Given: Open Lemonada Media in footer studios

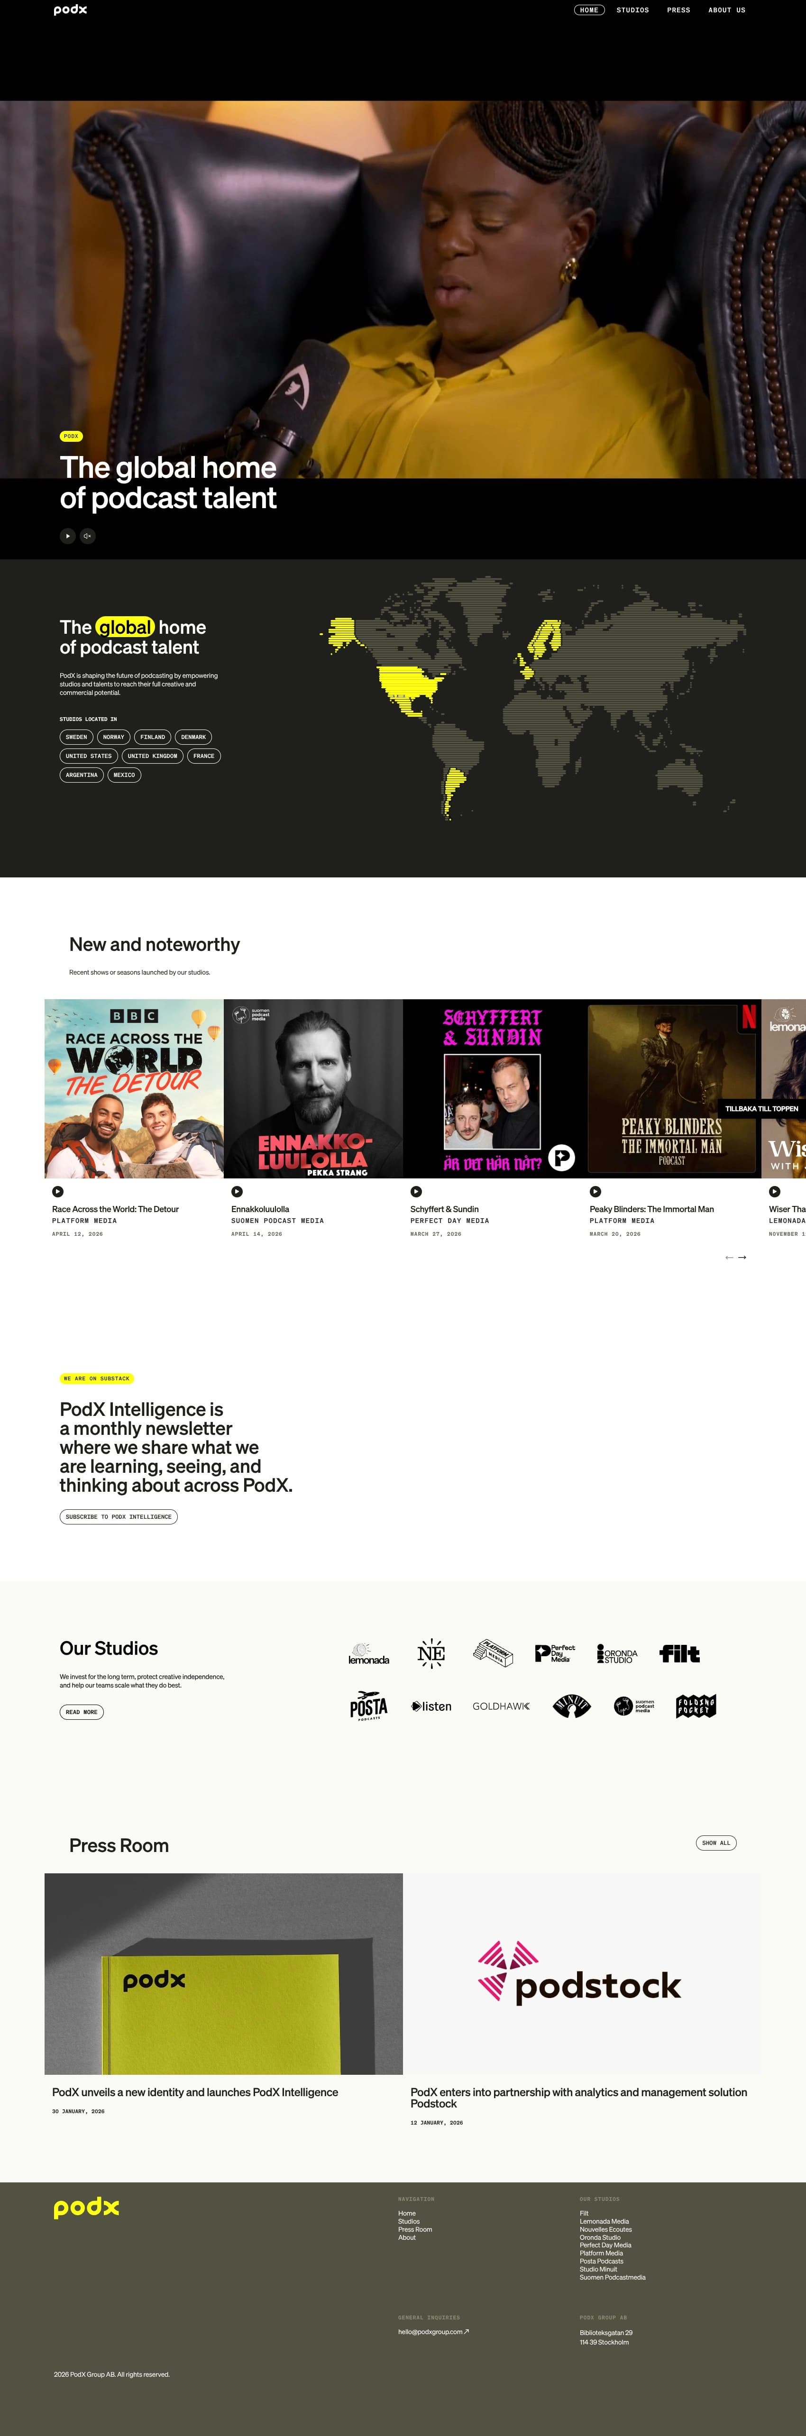Looking at the screenshot, I should 604,2221.
